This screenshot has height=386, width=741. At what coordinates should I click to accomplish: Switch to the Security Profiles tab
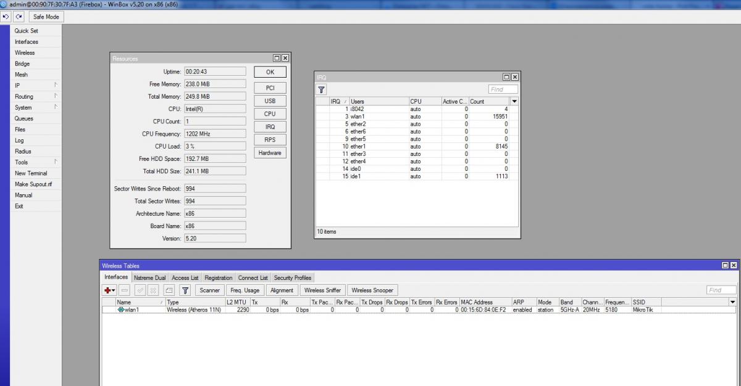pyautogui.click(x=292, y=278)
